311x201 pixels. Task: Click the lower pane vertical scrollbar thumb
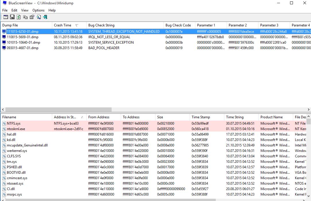pos(308,121)
